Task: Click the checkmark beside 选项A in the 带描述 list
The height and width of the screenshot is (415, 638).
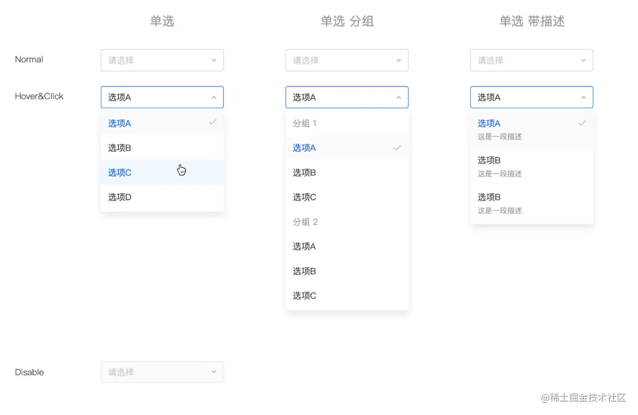Action: tap(582, 123)
